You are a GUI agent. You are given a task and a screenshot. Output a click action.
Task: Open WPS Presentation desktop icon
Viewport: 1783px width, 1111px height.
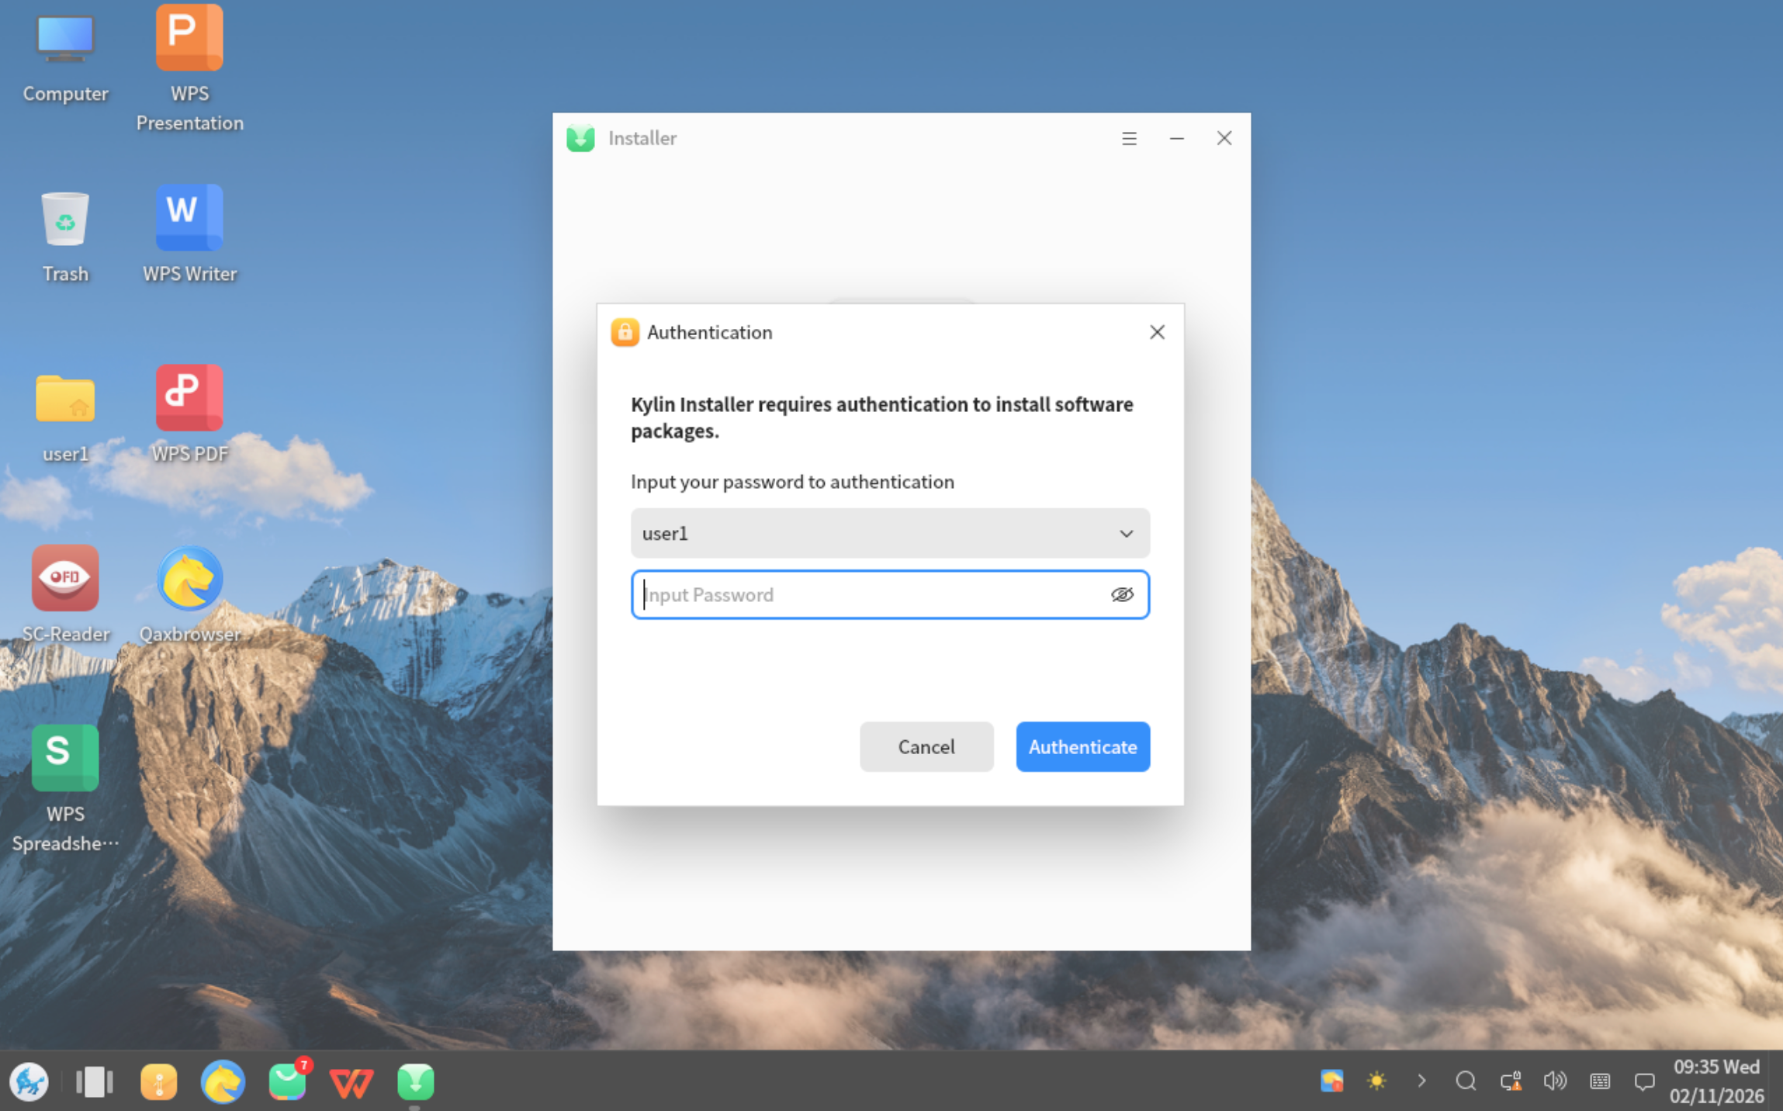[x=189, y=39]
